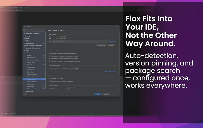The image size is (203, 128).
Task: Click the Cancel button
Action: point(106,94)
